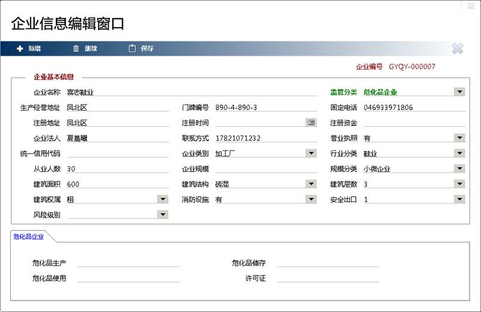Open the 注册时间 calendar picker icon

[x=311, y=122]
